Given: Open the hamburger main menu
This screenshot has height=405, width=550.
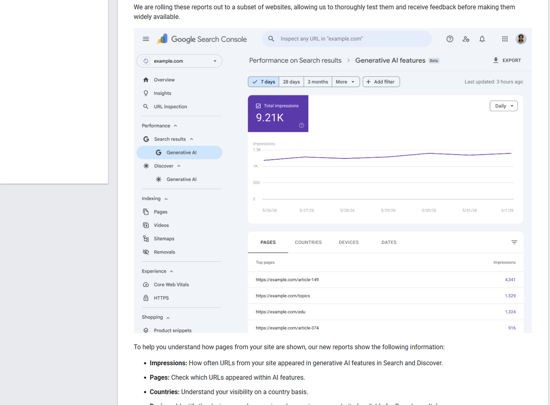Looking at the screenshot, I should [146, 39].
